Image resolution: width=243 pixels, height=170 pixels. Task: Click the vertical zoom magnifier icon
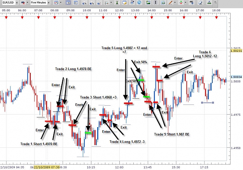click(x=107, y=3)
